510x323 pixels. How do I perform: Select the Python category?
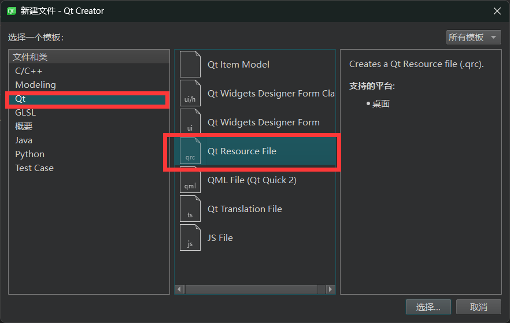coord(29,154)
